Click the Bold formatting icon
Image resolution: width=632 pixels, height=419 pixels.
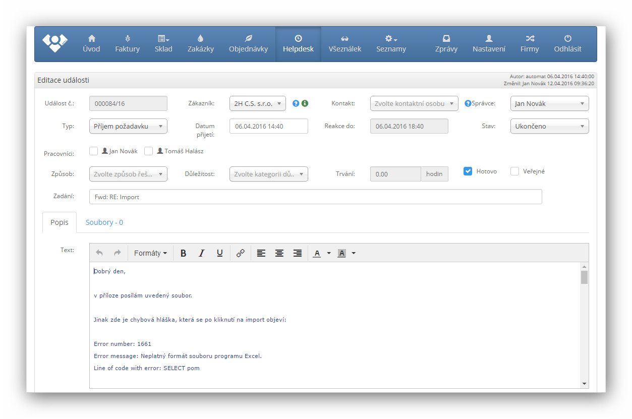click(184, 253)
